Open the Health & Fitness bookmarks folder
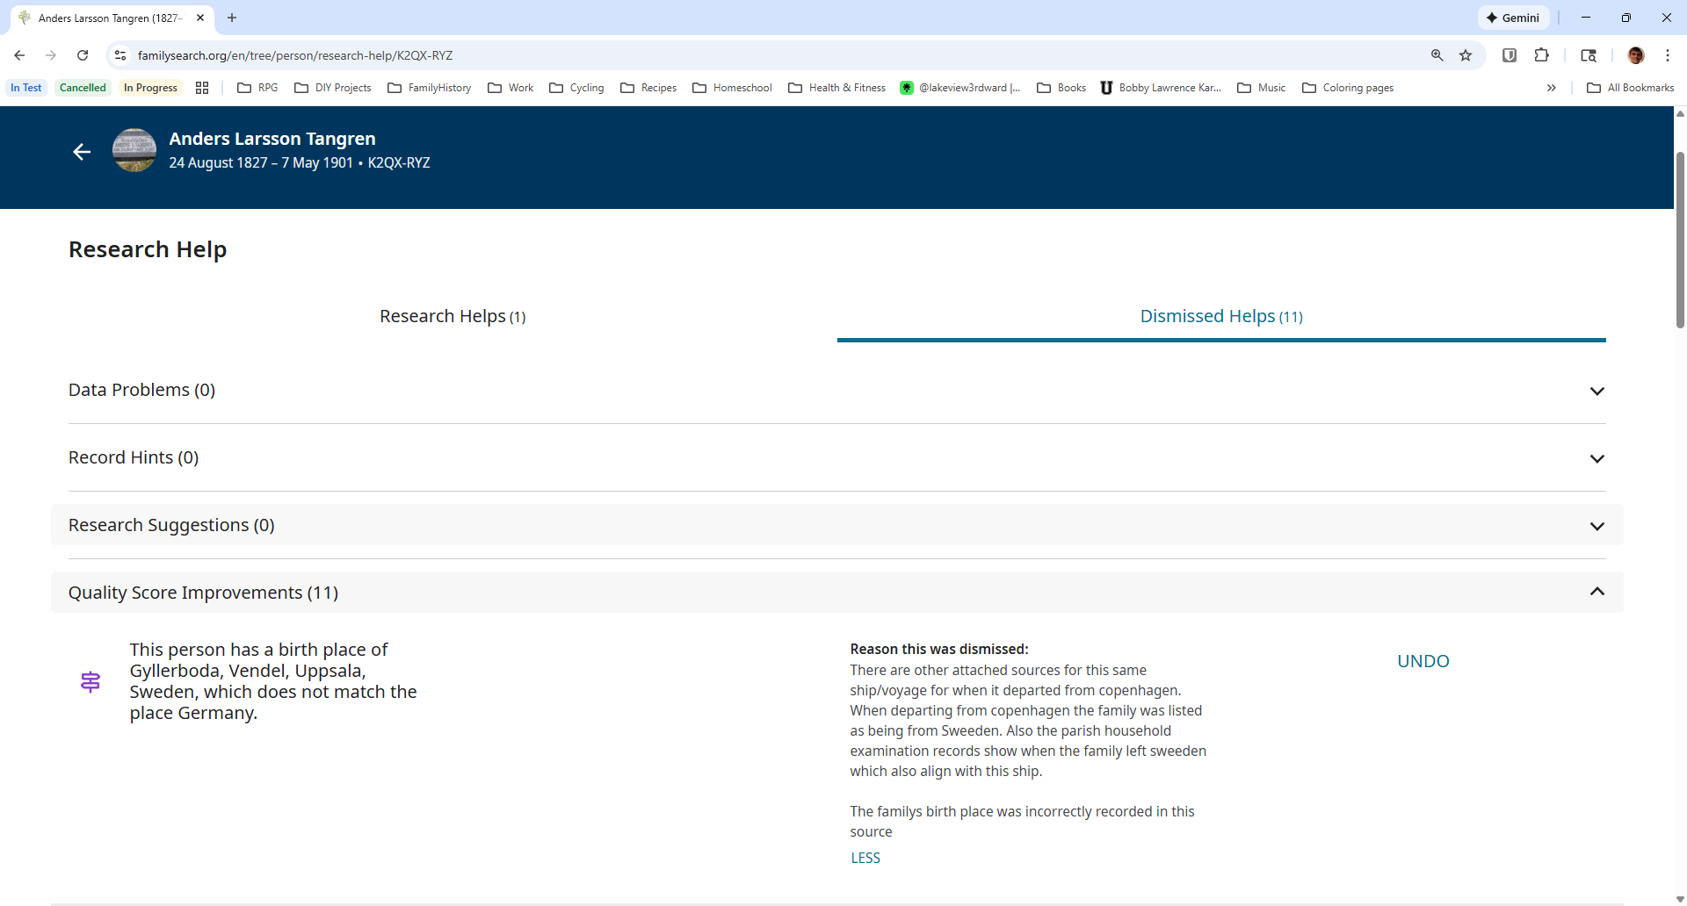The image size is (1687, 906). click(837, 88)
